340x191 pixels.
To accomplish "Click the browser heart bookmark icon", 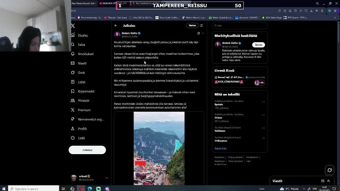I will coord(306,11).
